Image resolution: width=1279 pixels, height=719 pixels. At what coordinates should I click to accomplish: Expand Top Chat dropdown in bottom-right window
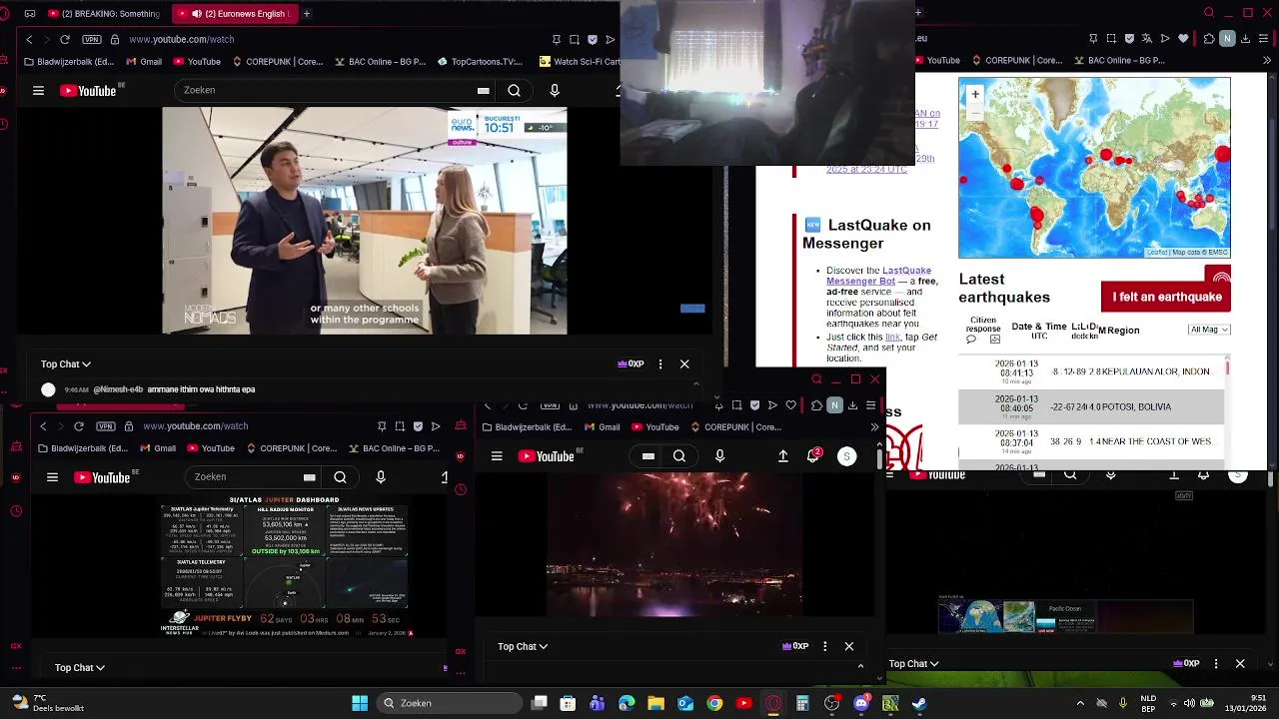tap(914, 663)
